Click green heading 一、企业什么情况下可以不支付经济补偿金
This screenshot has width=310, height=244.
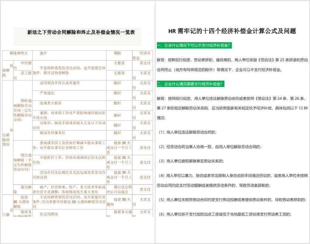tap(195, 46)
